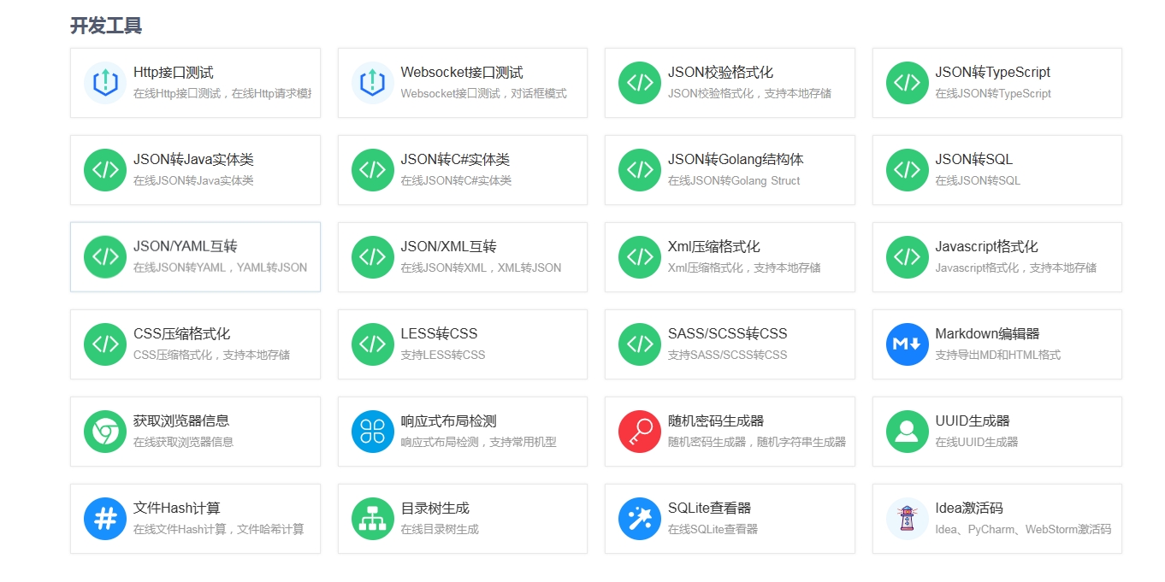Click the Markdown编辑器 blue icon
The width and height of the screenshot is (1165, 582).
908,344
